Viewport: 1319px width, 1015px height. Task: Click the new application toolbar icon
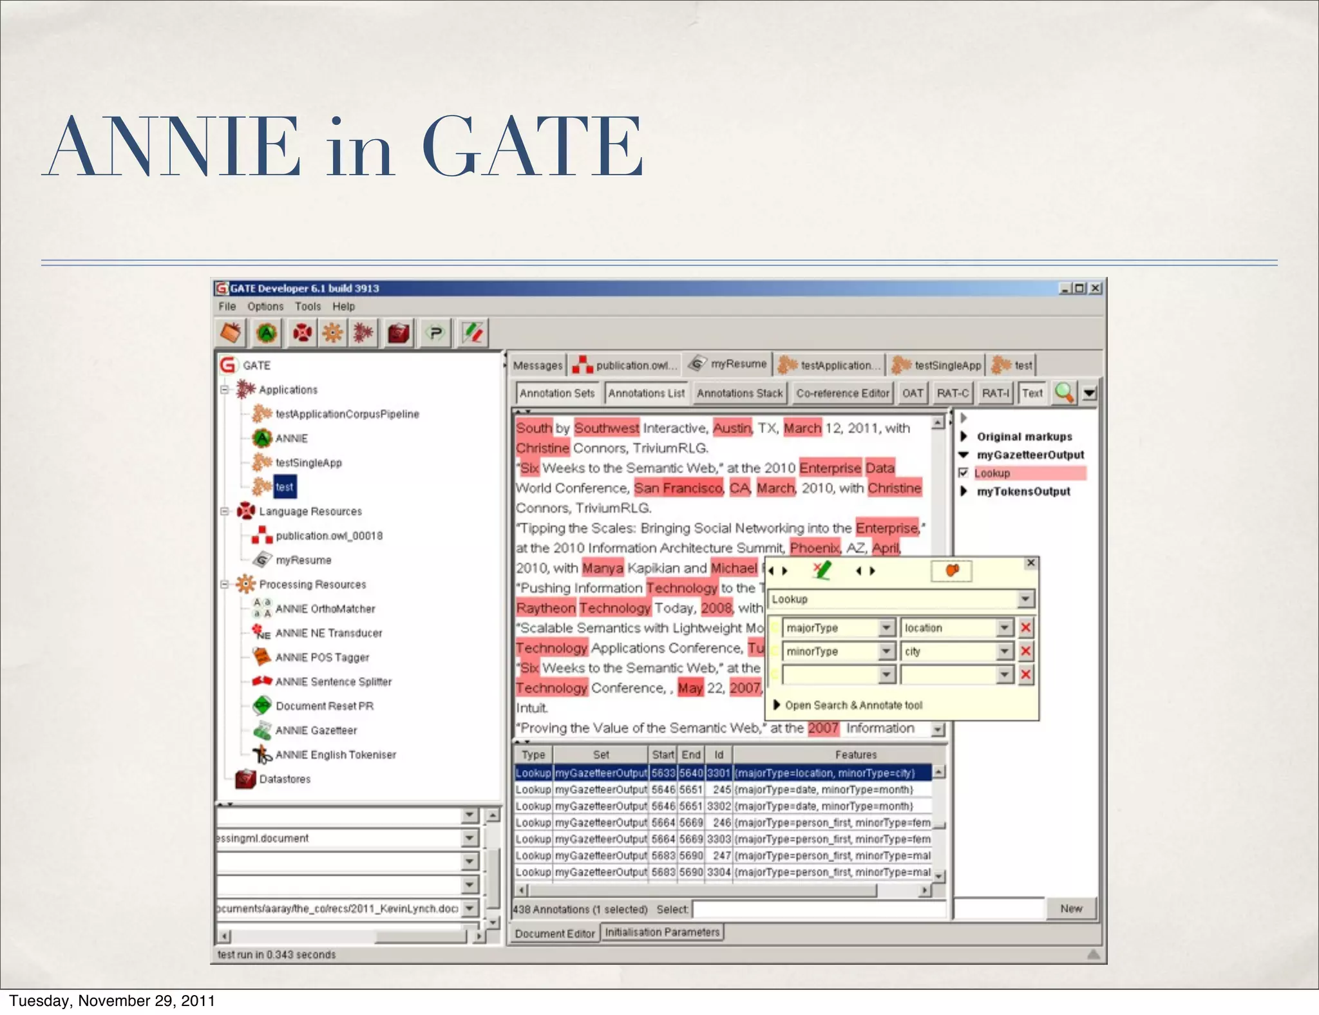[x=363, y=333]
